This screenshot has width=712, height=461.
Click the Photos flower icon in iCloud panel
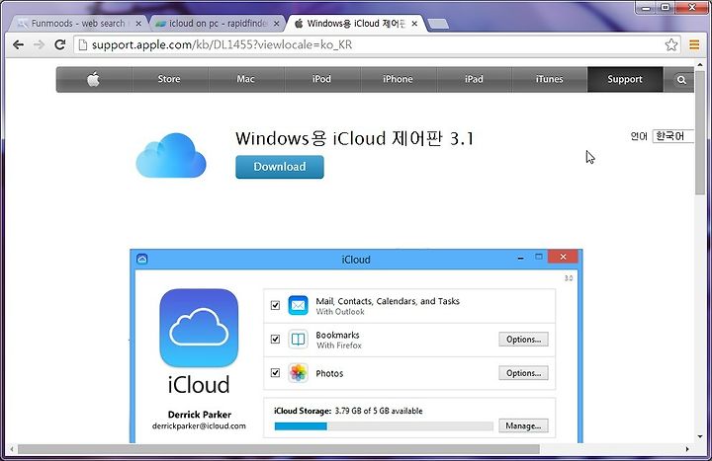tap(298, 372)
